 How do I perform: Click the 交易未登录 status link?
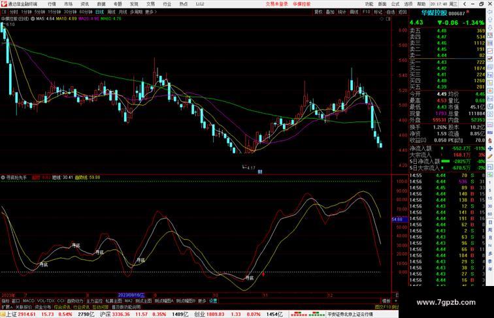tap(276, 4)
